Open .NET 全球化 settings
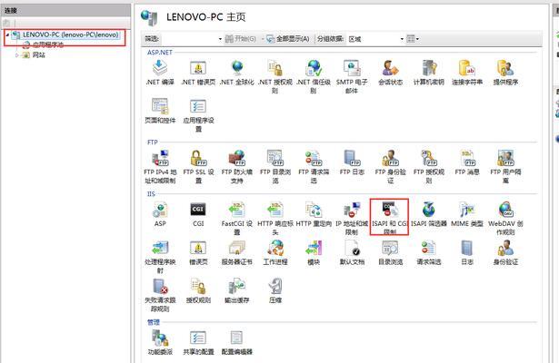The image size is (559, 363). 236,73
